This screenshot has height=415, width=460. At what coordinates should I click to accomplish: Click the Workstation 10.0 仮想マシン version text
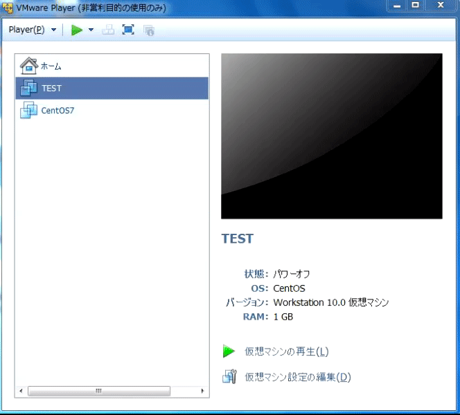point(331,302)
